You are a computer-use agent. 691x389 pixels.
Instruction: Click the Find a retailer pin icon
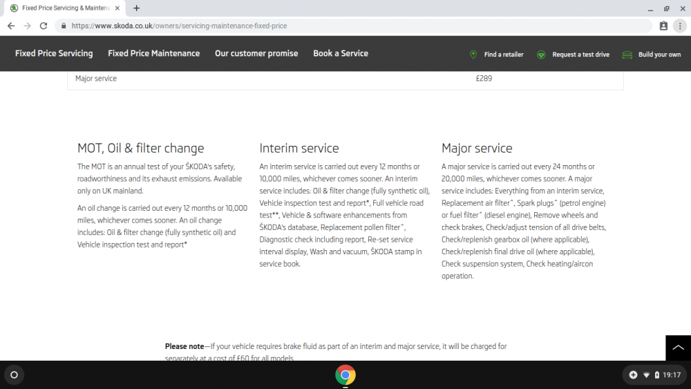473,54
